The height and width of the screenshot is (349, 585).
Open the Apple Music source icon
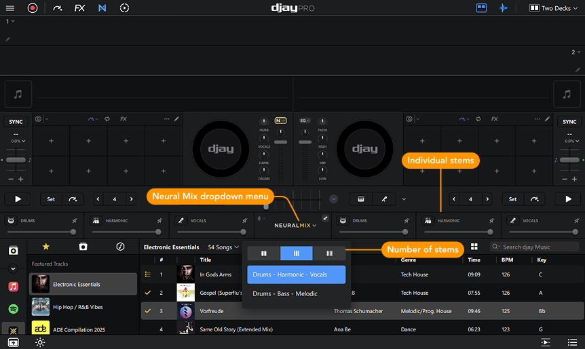click(x=13, y=287)
